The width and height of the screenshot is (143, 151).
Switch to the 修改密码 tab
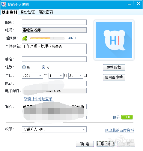[x=46, y=12]
